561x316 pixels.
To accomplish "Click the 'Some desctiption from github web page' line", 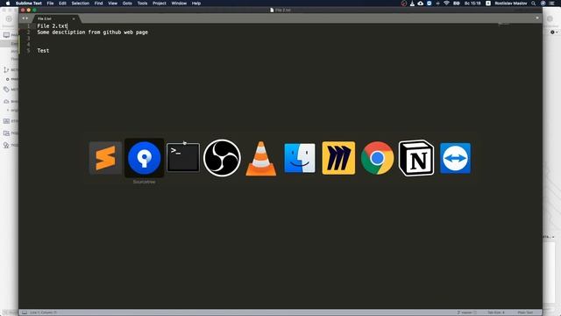I will tap(92, 32).
